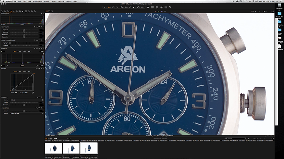Open the Capture tool tab camera icon
Viewport: 284px width, 159px height.
pyautogui.click(x=5, y=11)
